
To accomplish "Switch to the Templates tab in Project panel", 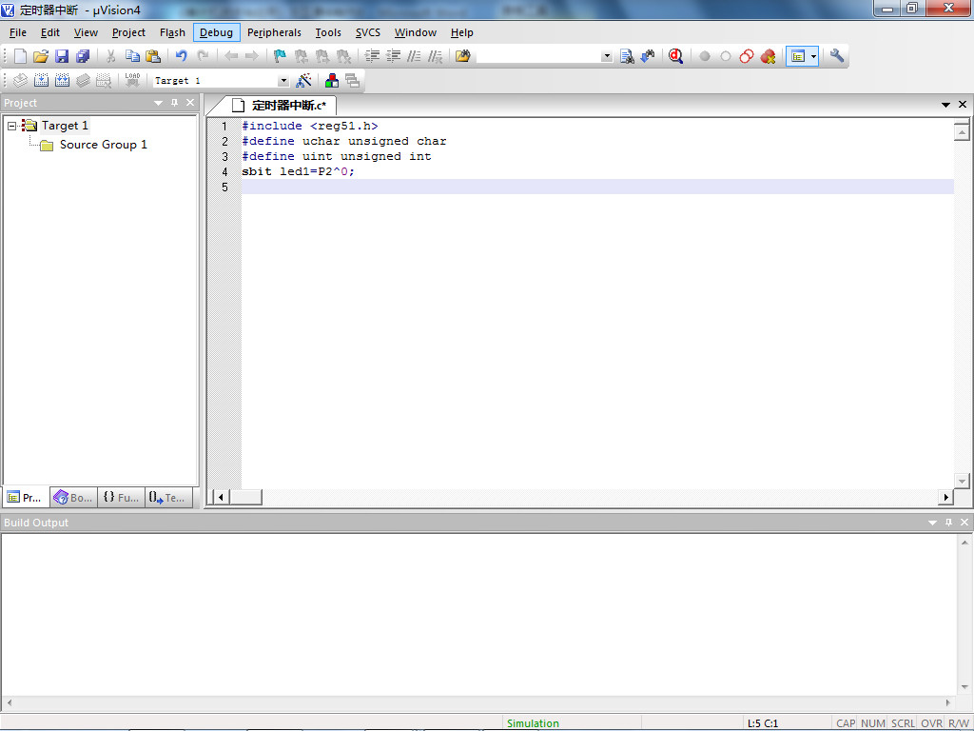I will pos(167,497).
